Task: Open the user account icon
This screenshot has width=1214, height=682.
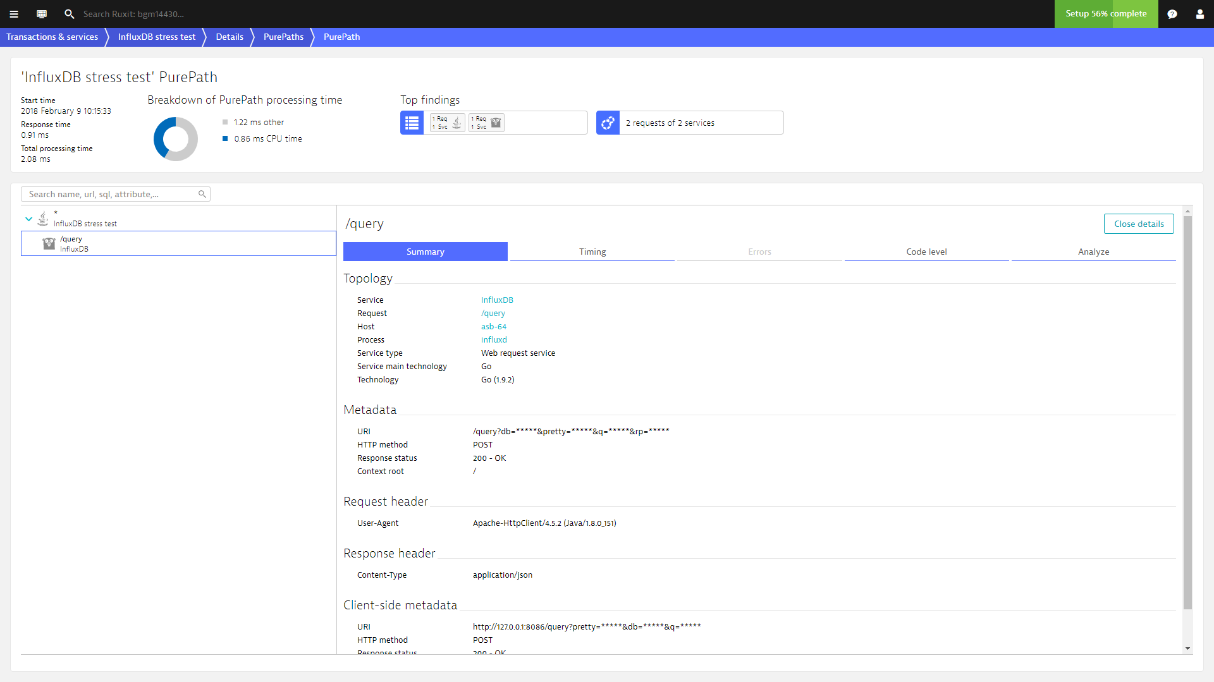Action: 1200,14
